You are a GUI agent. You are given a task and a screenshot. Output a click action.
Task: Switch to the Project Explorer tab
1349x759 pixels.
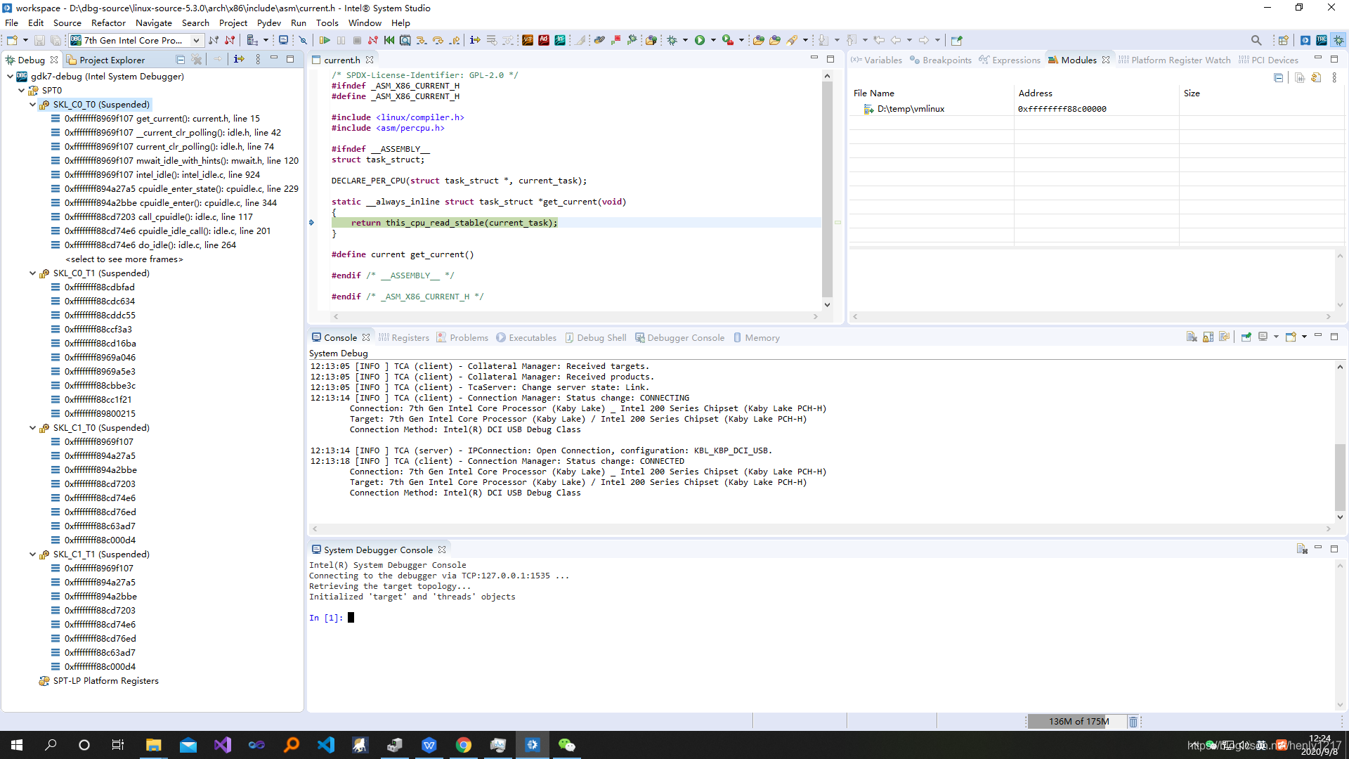pos(105,60)
